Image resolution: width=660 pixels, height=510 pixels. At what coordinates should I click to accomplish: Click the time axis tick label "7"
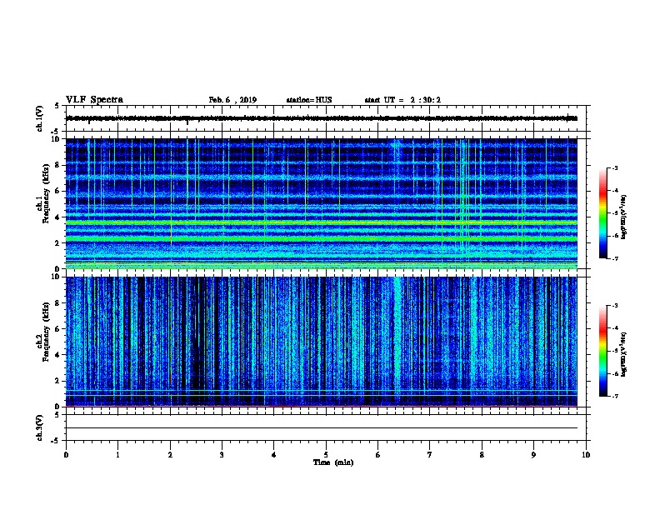click(x=430, y=455)
